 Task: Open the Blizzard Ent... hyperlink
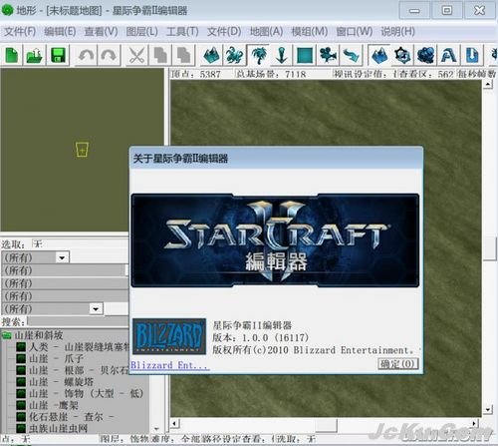coord(169,365)
